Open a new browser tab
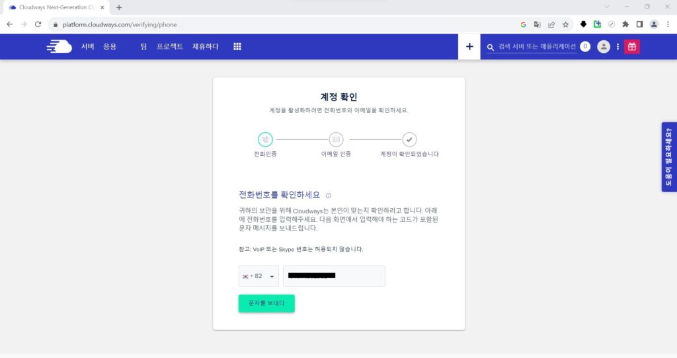The image size is (677, 358). coord(119,7)
